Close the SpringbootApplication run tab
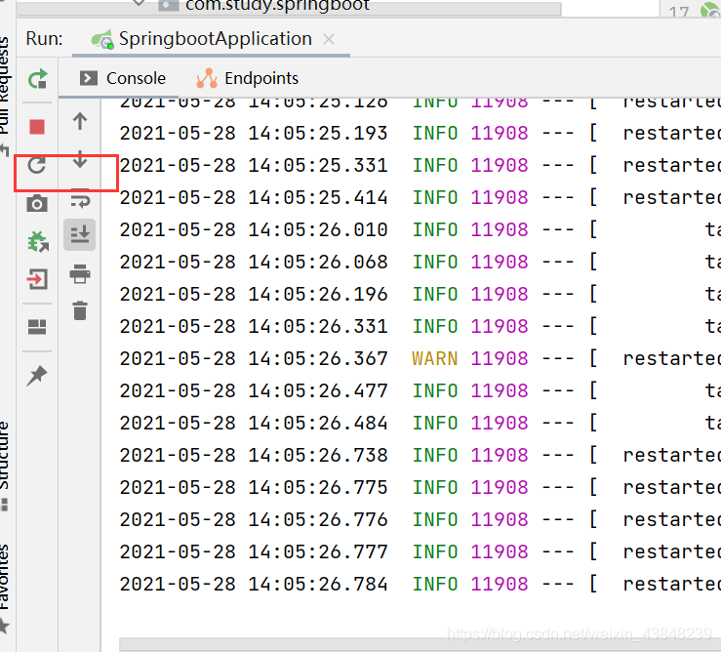 [329, 39]
